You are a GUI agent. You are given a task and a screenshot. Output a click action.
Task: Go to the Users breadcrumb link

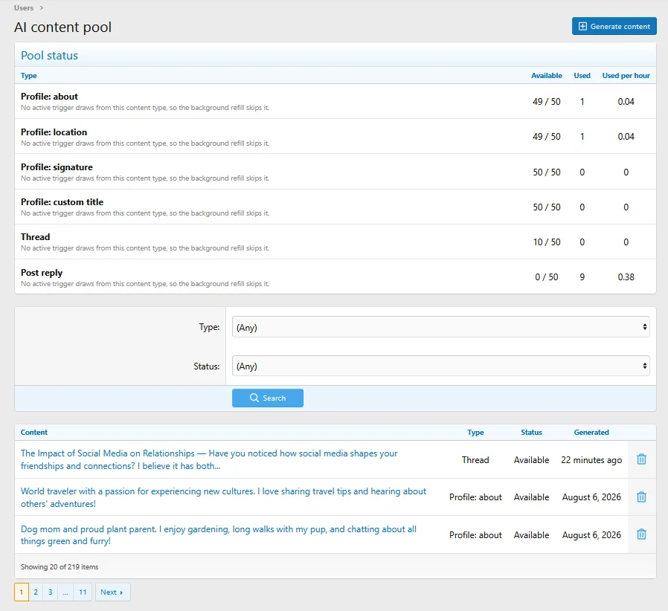coord(23,7)
